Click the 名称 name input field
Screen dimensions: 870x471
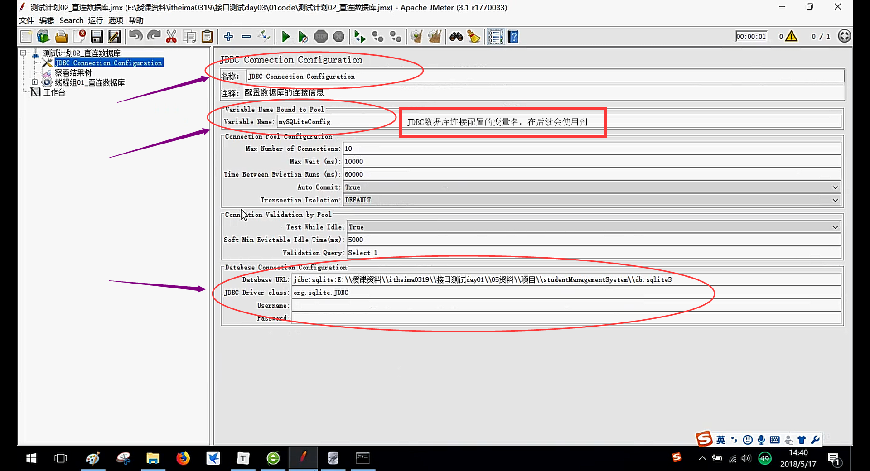pyautogui.click(x=545, y=76)
